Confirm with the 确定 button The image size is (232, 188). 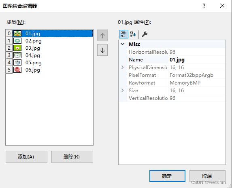click(x=167, y=176)
